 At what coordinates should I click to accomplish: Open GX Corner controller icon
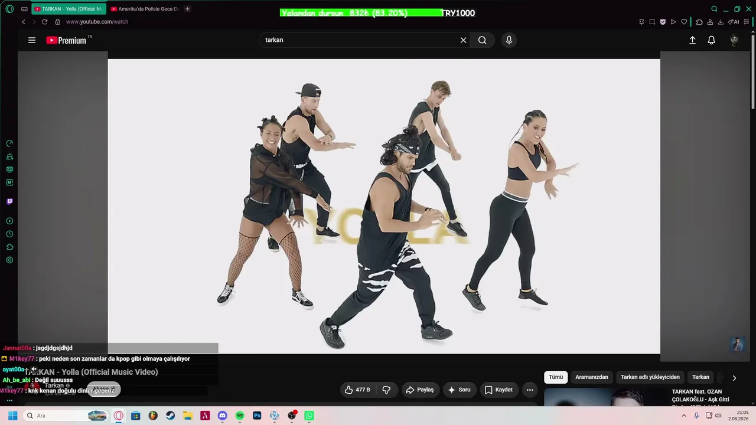coord(24,9)
